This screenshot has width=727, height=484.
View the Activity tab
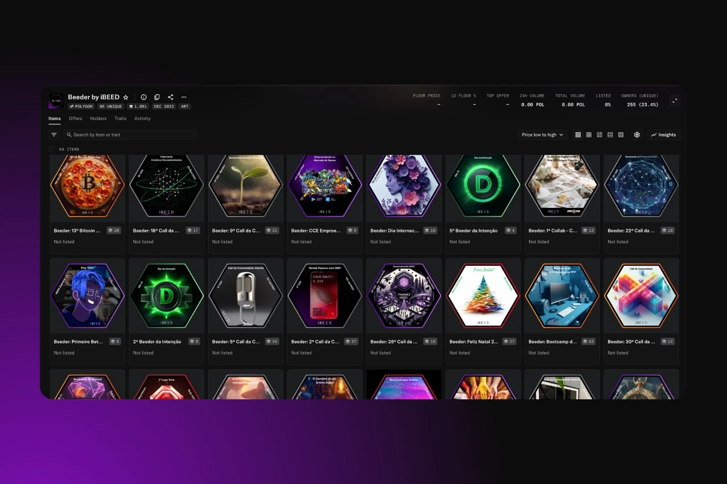(x=142, y=119)
